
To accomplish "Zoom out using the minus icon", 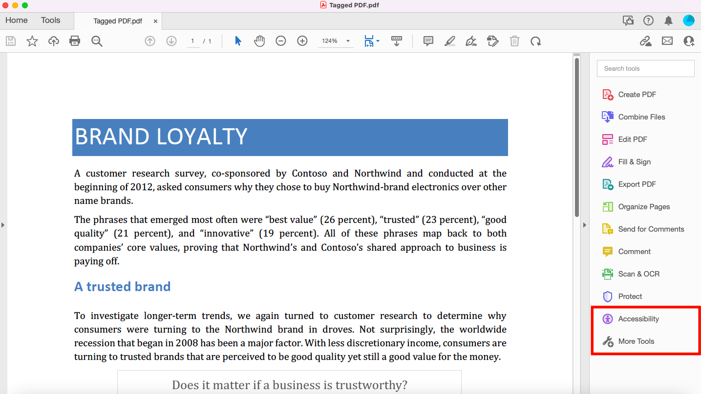I will pyautogui.click(x=281, y=41).
